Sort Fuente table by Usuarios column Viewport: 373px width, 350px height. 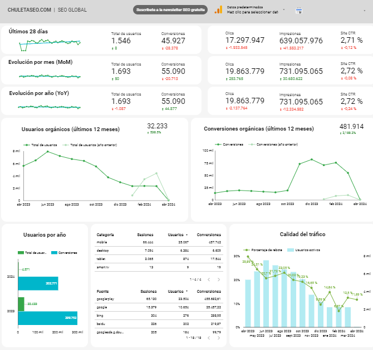tap(178, 291)
